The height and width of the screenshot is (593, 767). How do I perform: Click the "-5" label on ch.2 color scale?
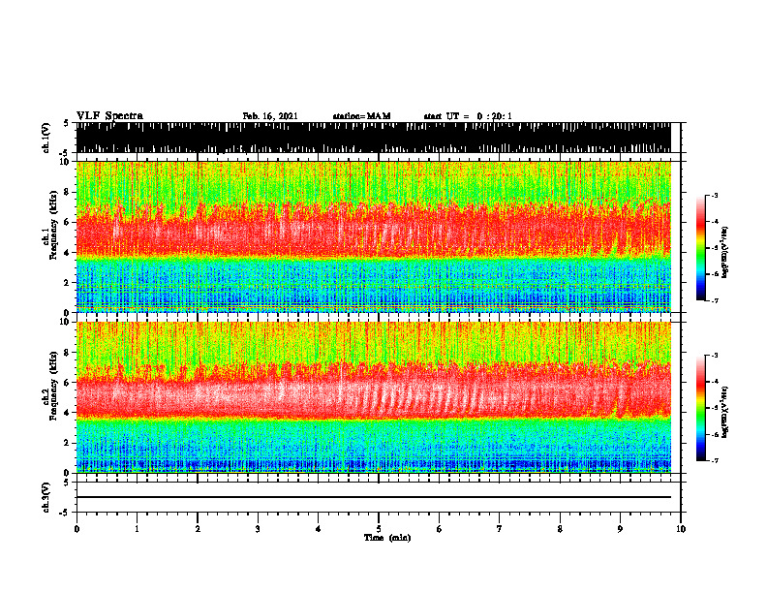714,408
